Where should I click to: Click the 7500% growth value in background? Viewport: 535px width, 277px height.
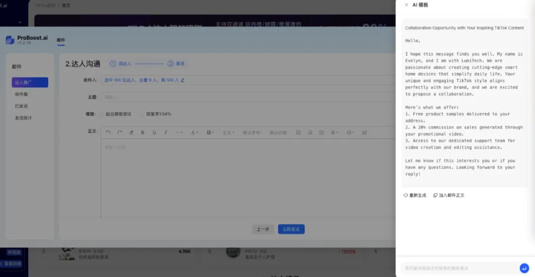coord(347,252)
